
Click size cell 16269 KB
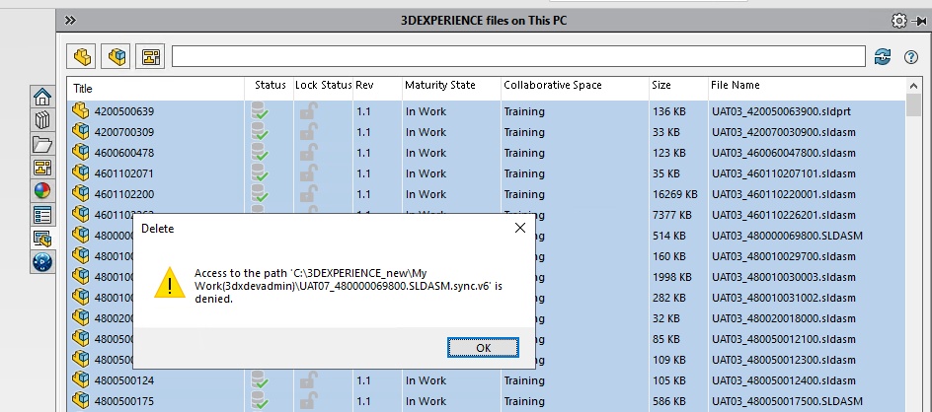pos(674,194)
